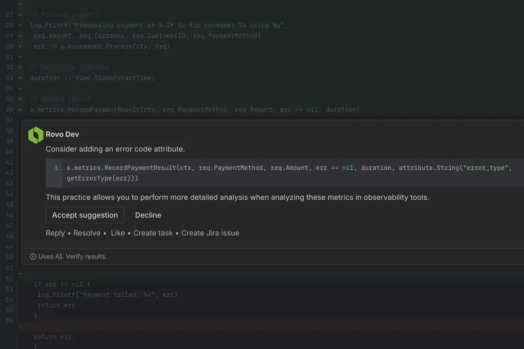
Task: Click the 'Uses AI. Verify results.' notice
Action: (x=72, y=256)
